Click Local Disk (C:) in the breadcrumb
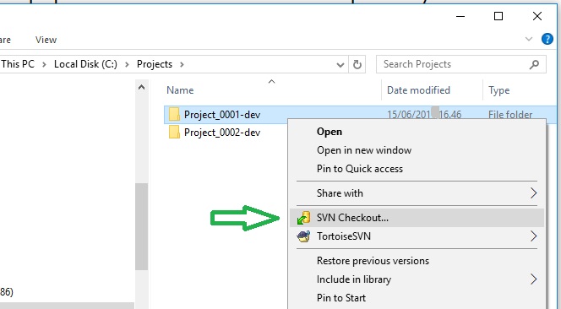Screen dimensions: 561x309 pyautogui.click(x=85, y=64)
